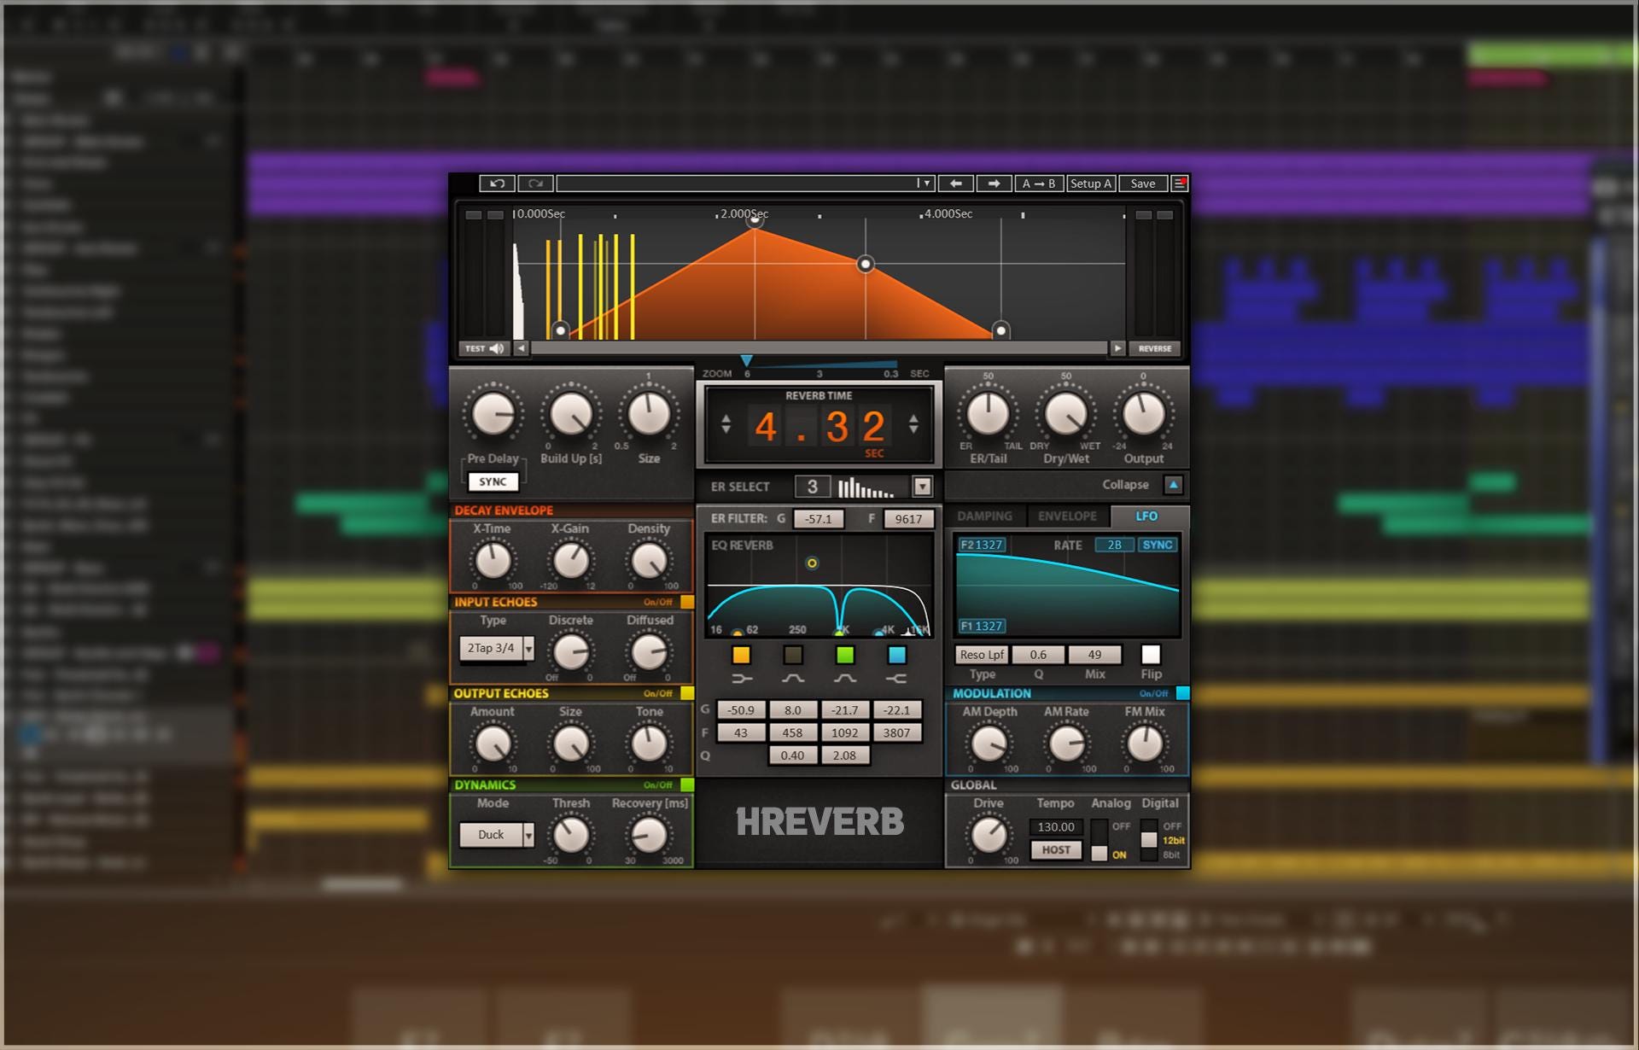This screenshot has width=1639, height=1050.
Task: Click the envelope end breakpoint node
Action: [1001, 330]
